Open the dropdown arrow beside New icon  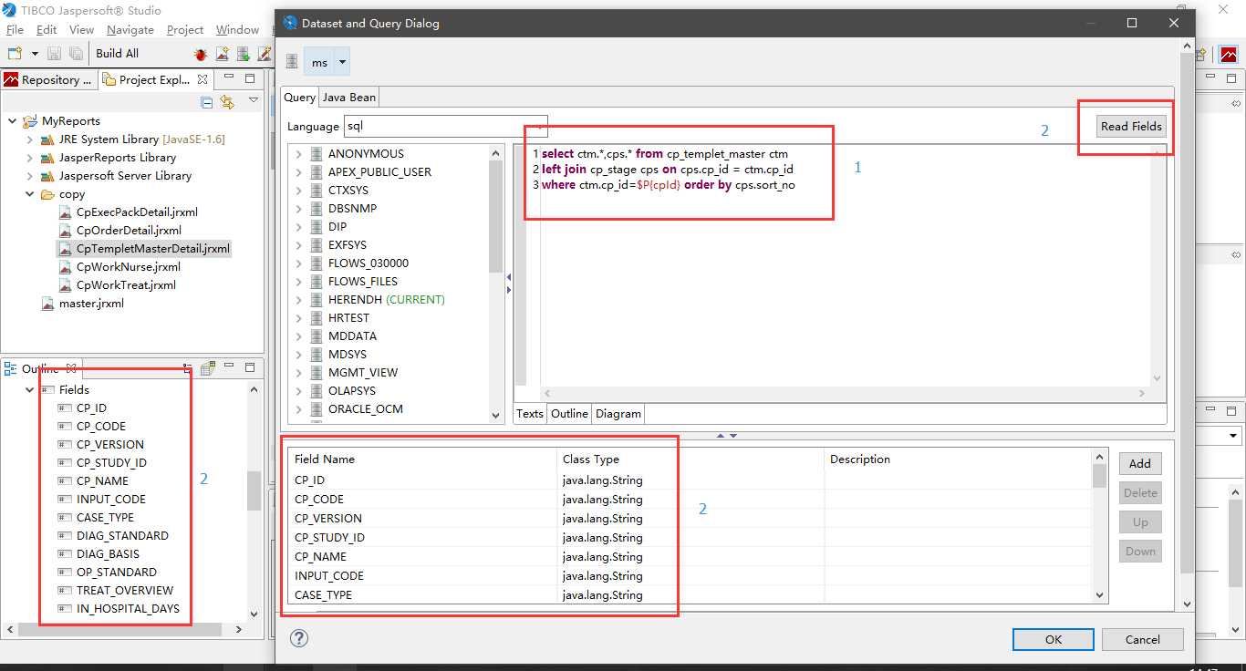coord(35,54)
